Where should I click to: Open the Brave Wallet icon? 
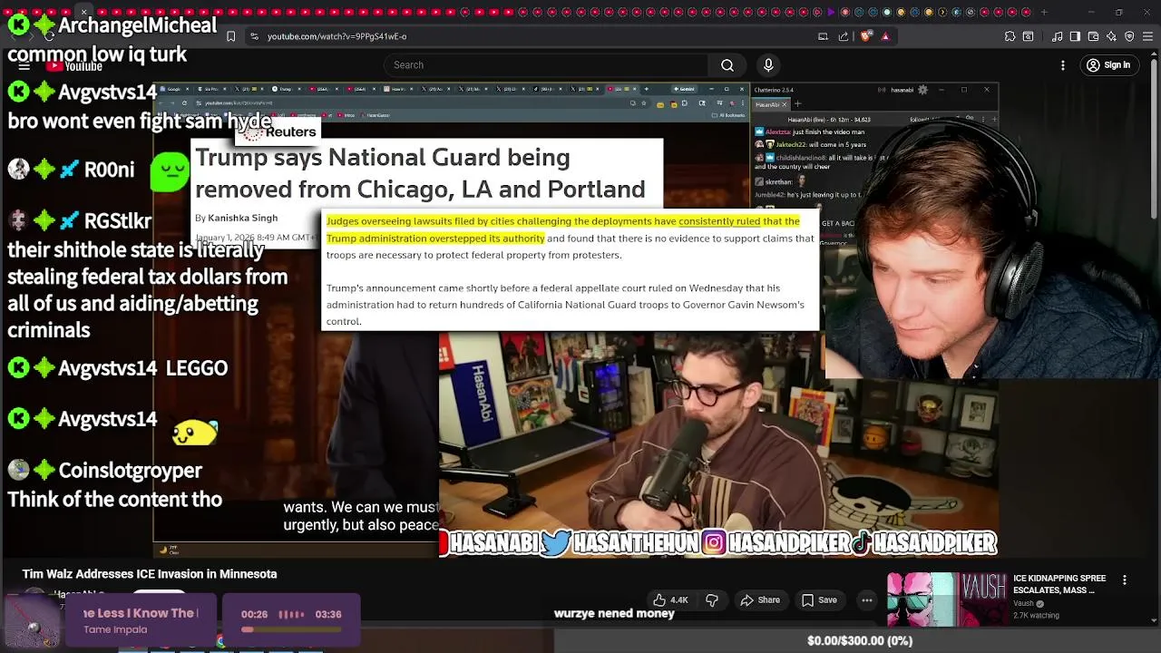tap(1093, 36)
